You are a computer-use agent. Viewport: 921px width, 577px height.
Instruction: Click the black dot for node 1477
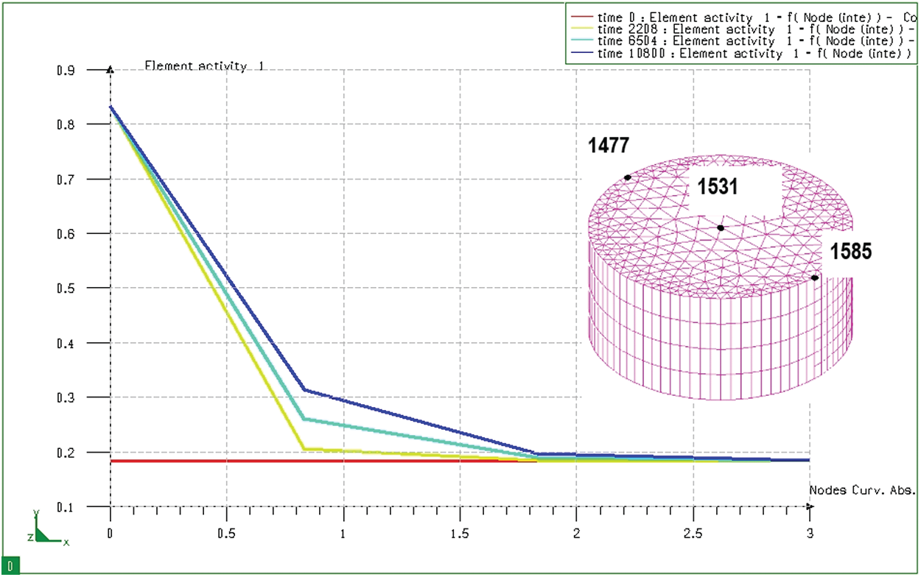[x=627, y=177]
